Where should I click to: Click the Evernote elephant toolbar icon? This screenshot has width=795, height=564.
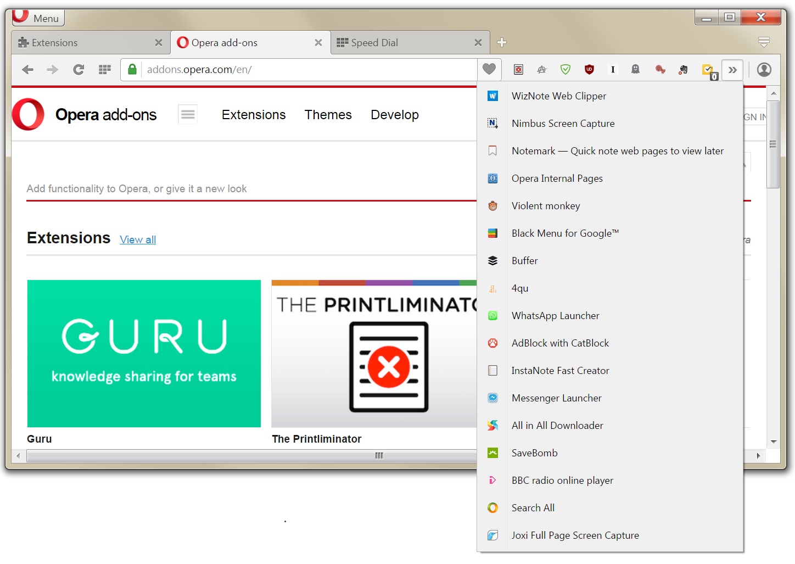pyautogui.click(x=683, y=70)
